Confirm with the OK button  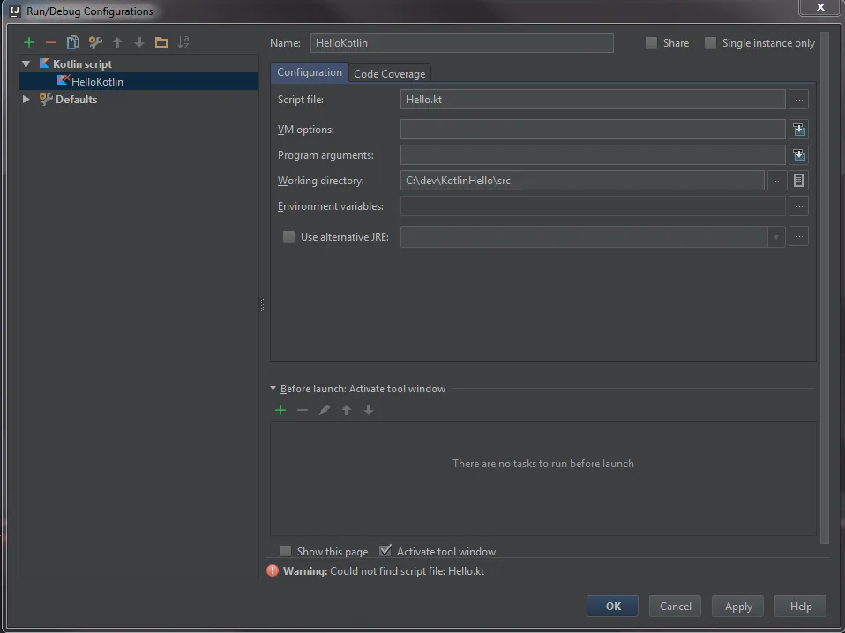[613, 606]
